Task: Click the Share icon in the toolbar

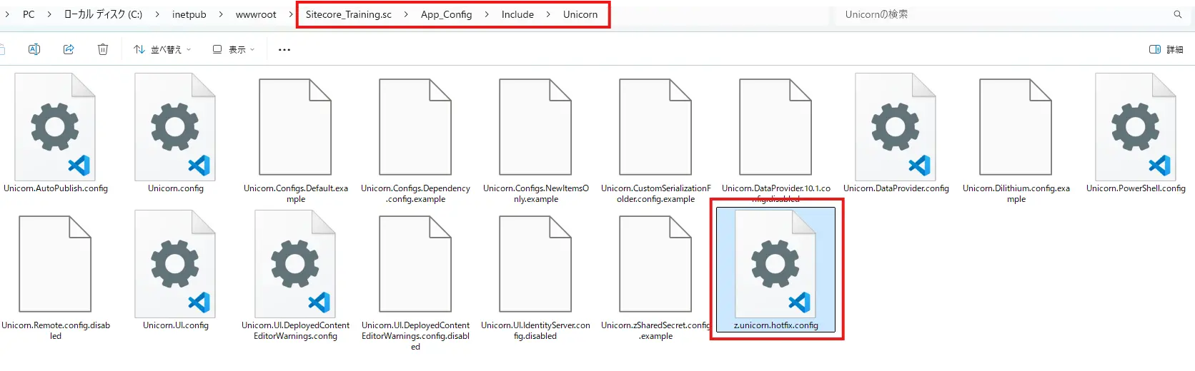Action: pos(69,49)
